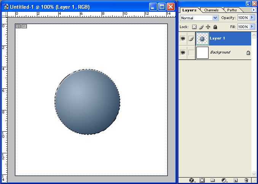Toggle Lock image pixels brush icon

(201, 27)
